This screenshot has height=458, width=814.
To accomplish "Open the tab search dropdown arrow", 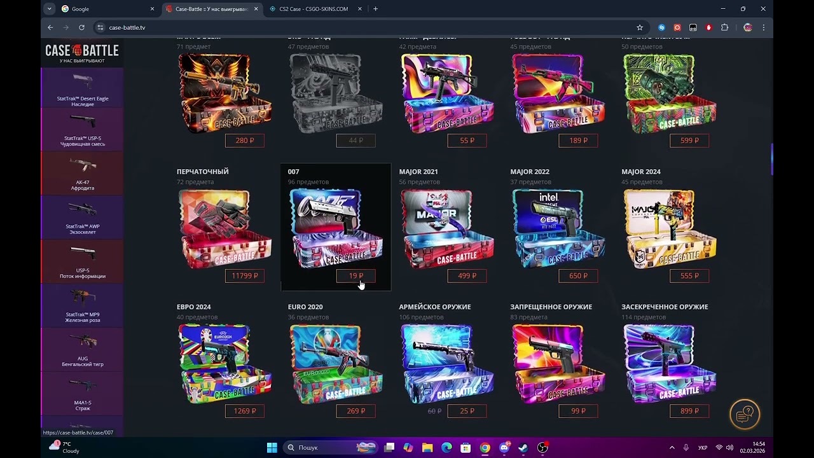I will tap(50, 9).
